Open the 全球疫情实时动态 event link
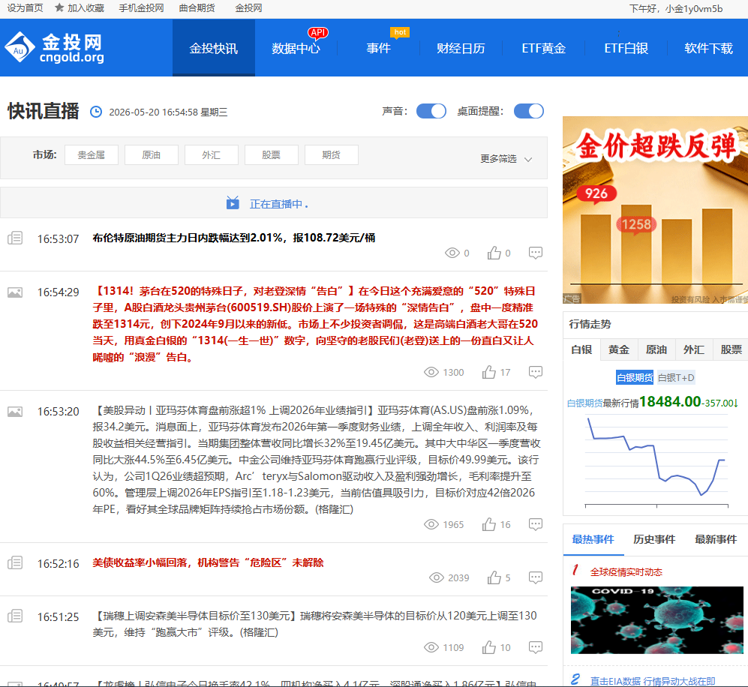Viewport: 748px width, 687px height. [x=626, y=572]
